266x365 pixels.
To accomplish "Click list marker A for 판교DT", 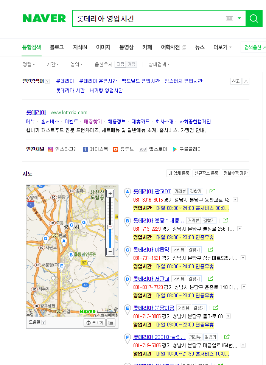I will (128, 193).
